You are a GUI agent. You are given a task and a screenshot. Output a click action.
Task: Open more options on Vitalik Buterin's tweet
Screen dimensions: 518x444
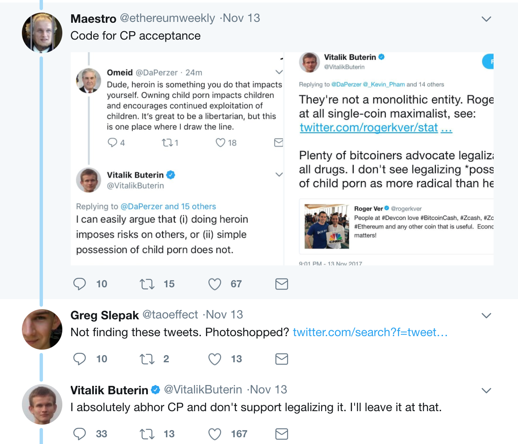[x=486, y=391]
